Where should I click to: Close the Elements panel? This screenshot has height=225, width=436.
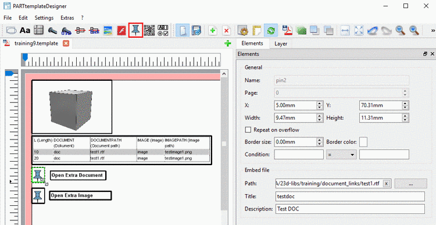432,54
